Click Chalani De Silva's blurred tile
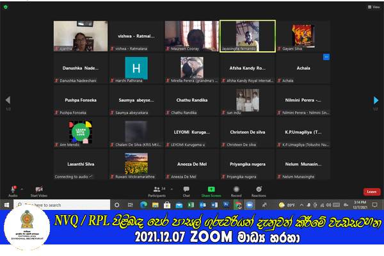Viewport: 384px width, 256px height. pos(136,132)
